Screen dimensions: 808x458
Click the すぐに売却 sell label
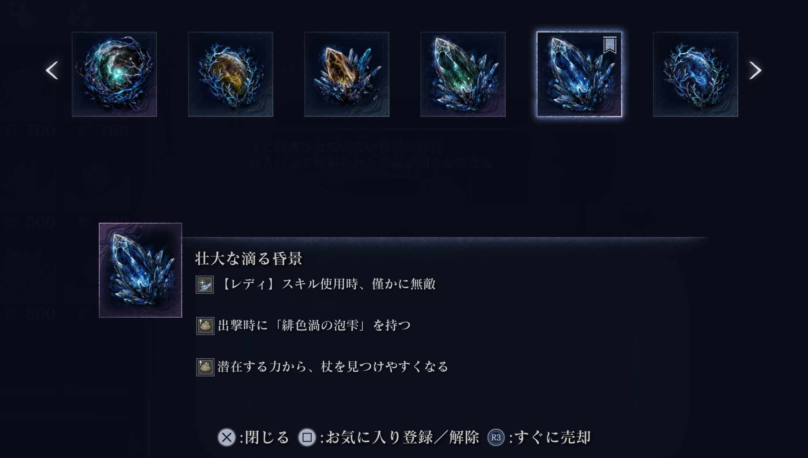(553, 438)
